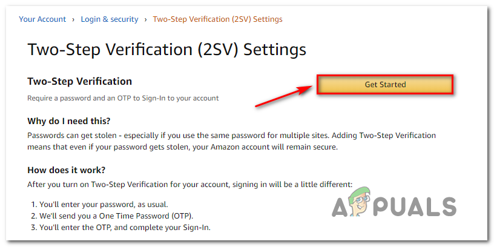Open the Your Account breadcrumb link
Viewport: 494px width, 247px height.
[x=42, y=19]
